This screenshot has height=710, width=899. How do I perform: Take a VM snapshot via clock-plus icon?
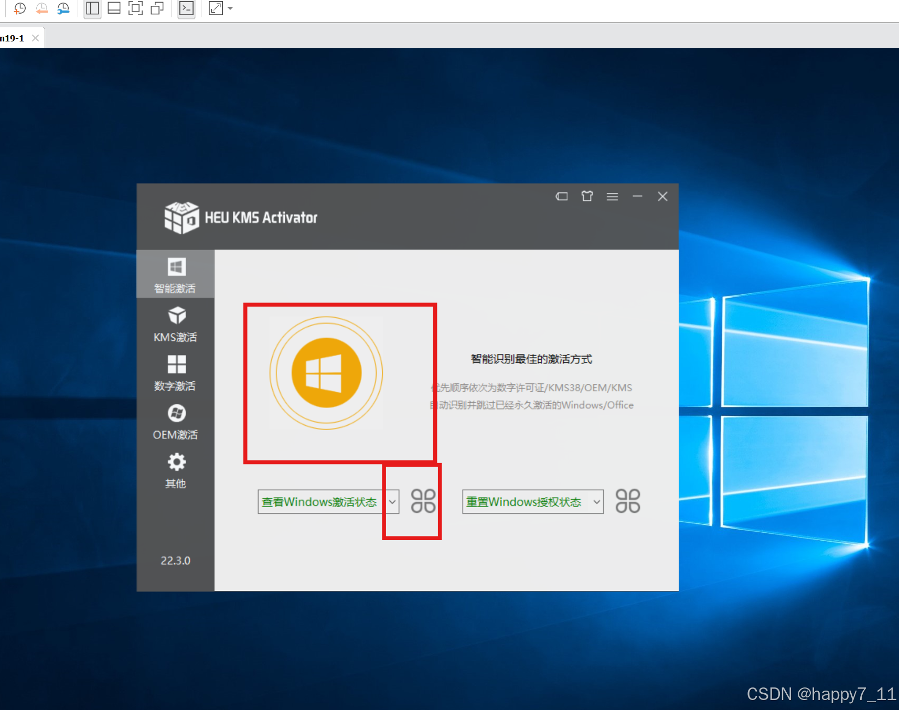tap(20, 8)
